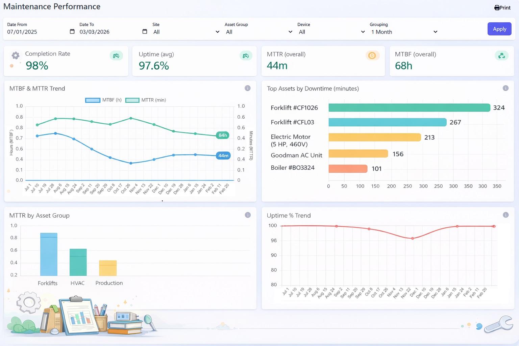The image size is (519, 346).
Task: Select the Forklift #CF1026 downtime bar
Action: click(409, 107)
